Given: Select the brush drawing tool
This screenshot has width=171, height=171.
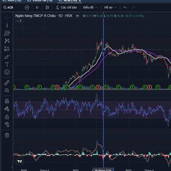Looking at the screenshot, I should click(7, 57).
